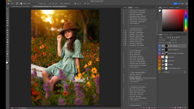
Task: Hide the Background layer
Action: coord(159,72)
